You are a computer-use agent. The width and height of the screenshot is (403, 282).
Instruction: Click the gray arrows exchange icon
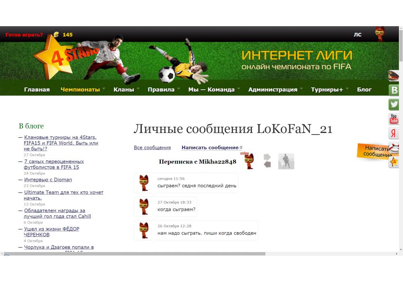coord(267,161)
